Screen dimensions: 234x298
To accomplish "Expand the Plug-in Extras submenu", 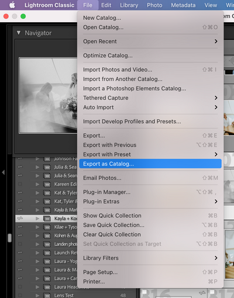I will pyautogui.click(x=150, y=202).
